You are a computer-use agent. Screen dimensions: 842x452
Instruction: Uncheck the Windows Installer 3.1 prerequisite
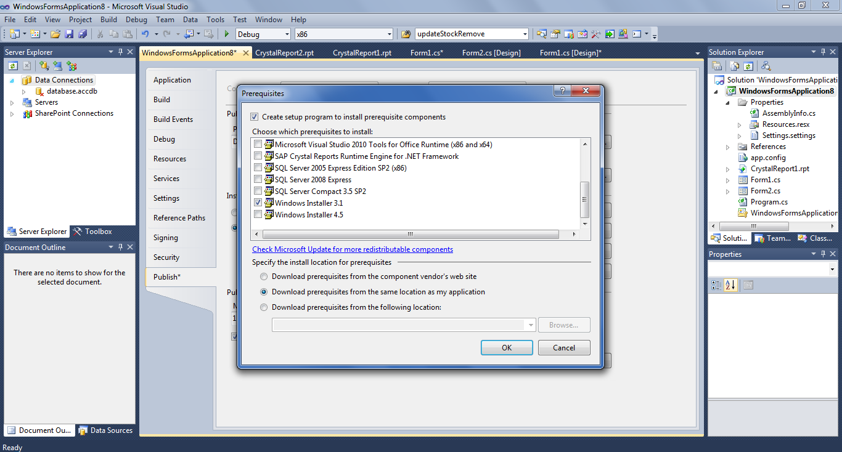258,203
